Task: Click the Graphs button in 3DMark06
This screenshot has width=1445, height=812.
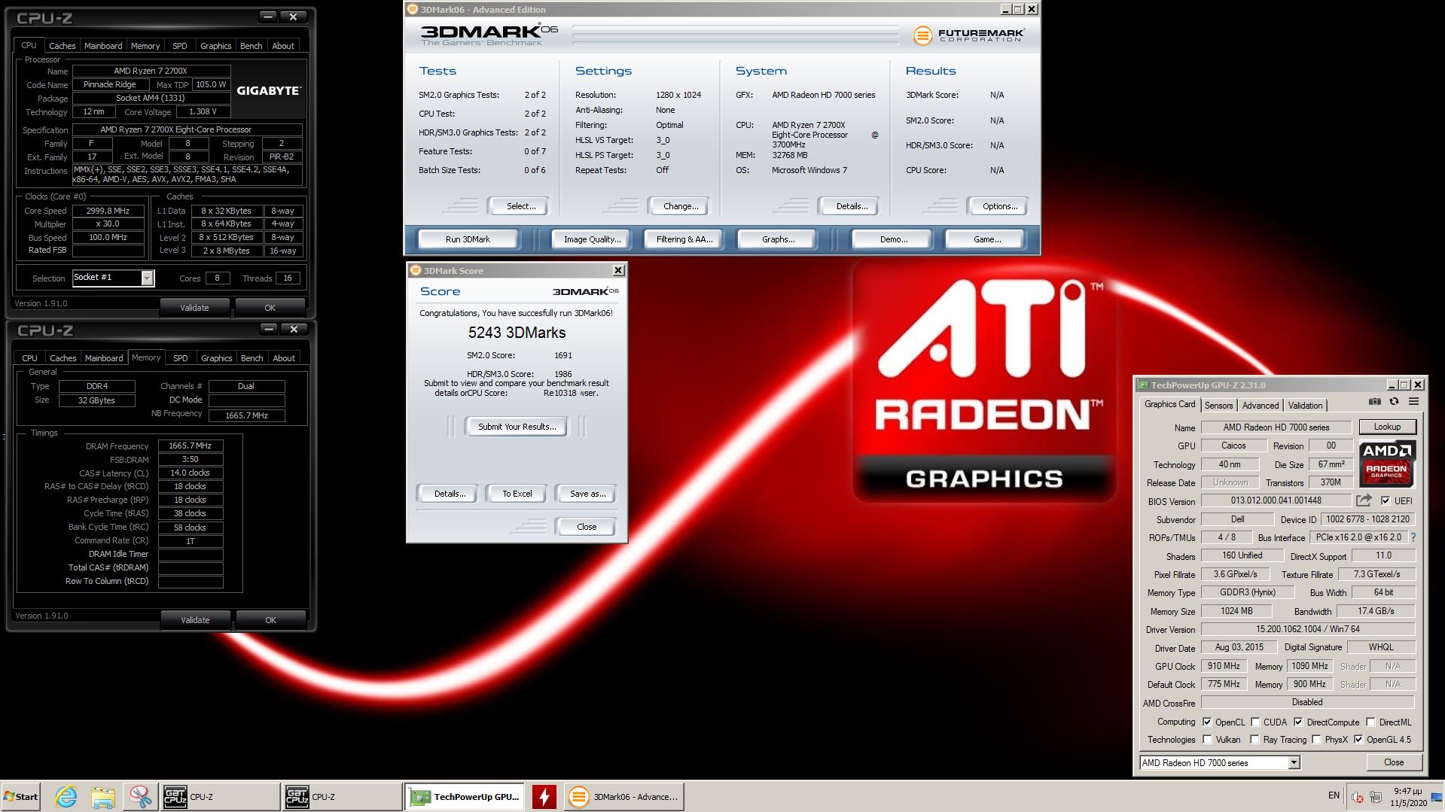Action: coord(778,239)
